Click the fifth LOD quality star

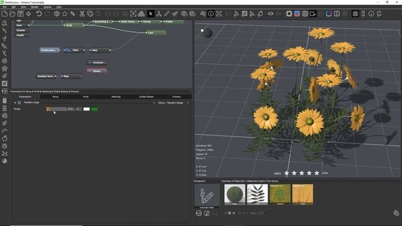317,173
